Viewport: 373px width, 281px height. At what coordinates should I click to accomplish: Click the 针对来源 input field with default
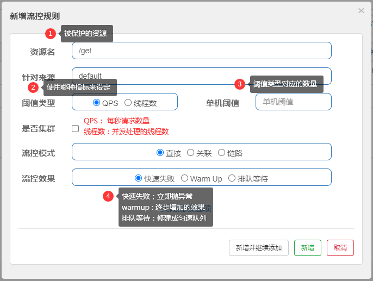pyautogui.click(x=202, y=76)
